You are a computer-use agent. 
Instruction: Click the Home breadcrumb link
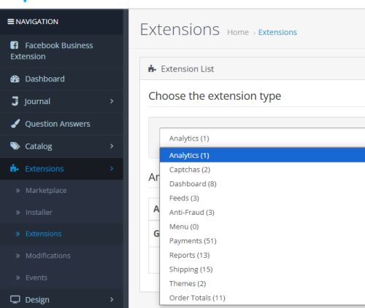click(x=238, y=32)
